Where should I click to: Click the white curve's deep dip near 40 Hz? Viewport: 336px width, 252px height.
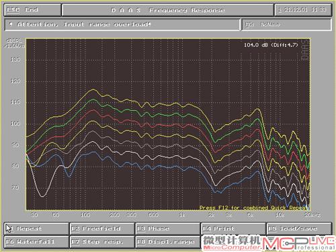[x=42, y=196]
